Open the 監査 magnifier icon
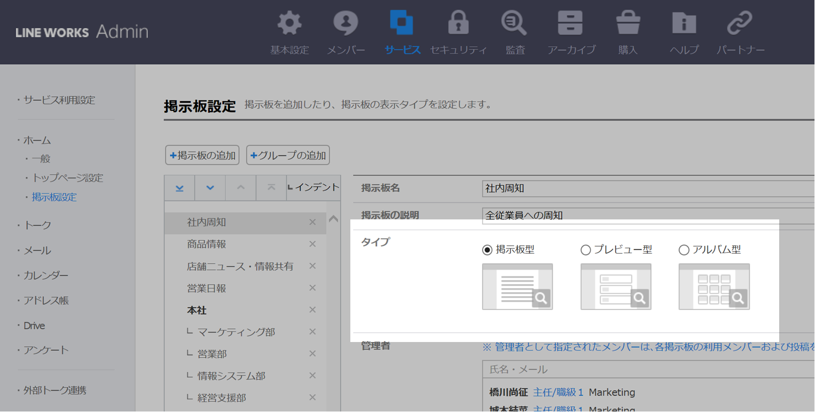 pos(515,24)
